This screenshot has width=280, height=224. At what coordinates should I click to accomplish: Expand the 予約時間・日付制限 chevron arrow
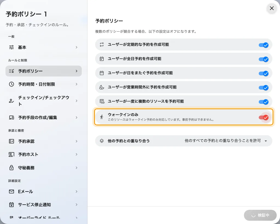77,84
